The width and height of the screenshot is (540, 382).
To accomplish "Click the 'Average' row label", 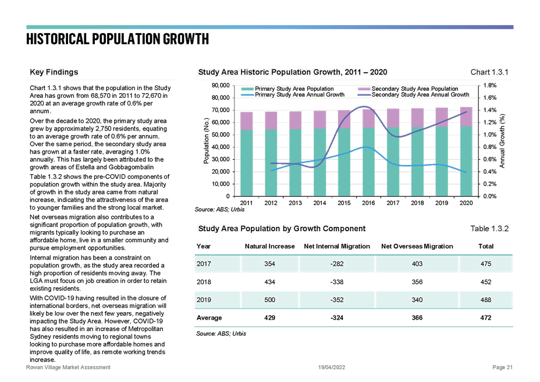I will (209, 318).
